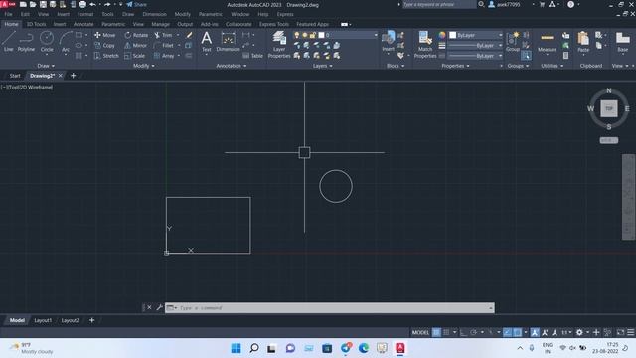636x358 pixels.
Task: Expand the Layers panel
Action: (322, 66)
